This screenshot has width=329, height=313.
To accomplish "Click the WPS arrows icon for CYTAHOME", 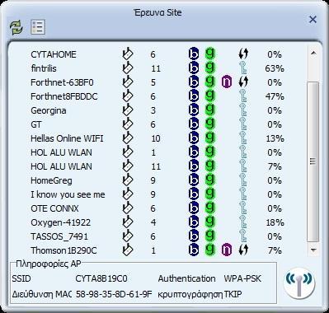I will click(x=243, y=54).
